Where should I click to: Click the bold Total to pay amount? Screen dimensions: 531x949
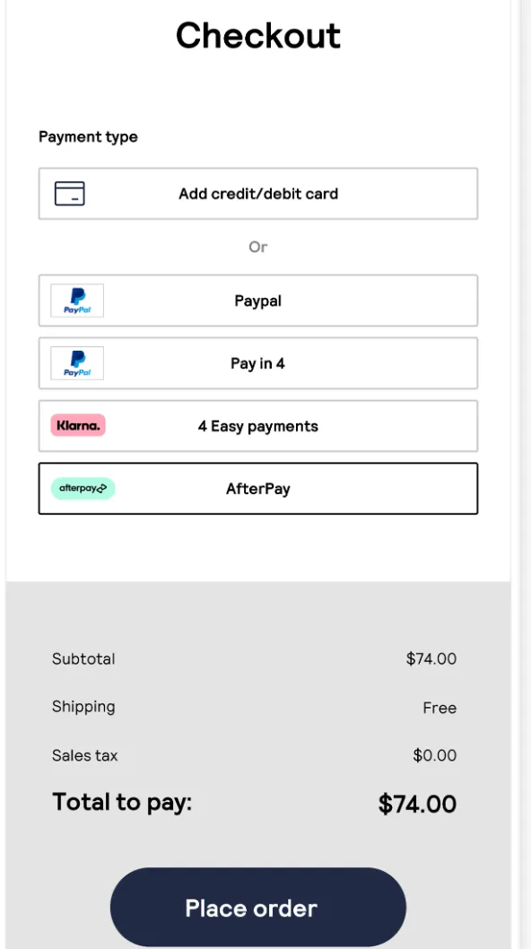point(417,804)
